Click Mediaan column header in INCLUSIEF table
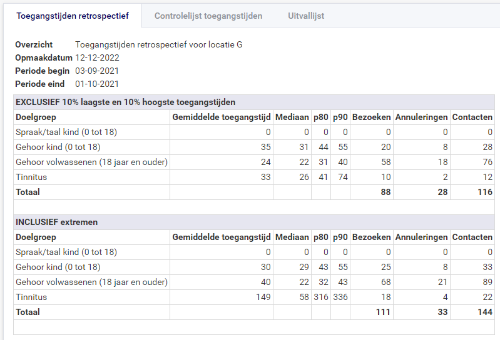Image resolution: width=500 pixels, height=340 pixels. pos(292,237)
